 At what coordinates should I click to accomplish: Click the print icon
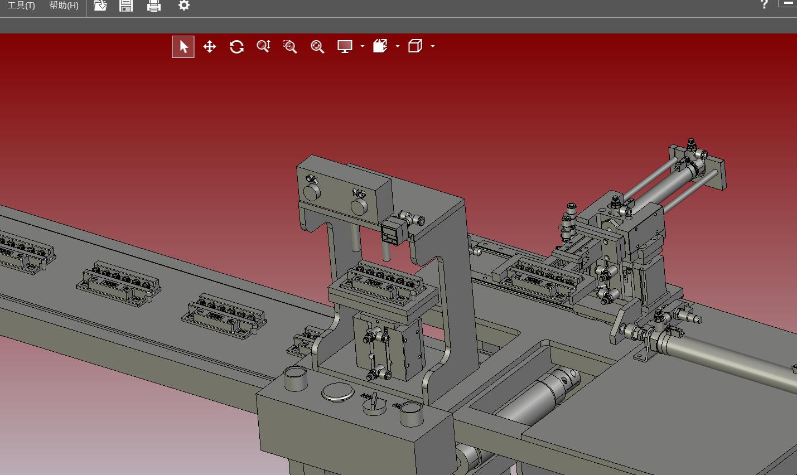(x=154, y=6)
